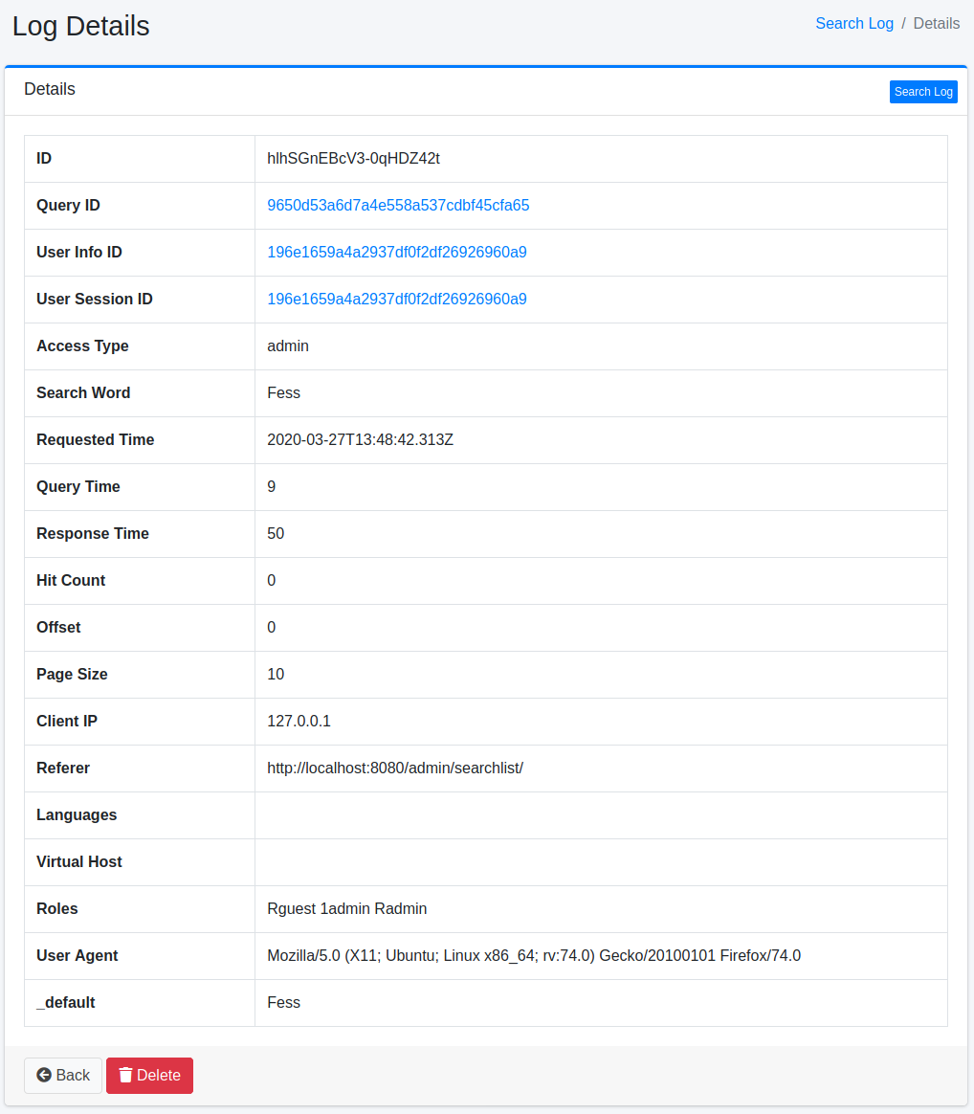This screenshot has width=974, height=1114.
Task: Click the ID value hlhSGnEBcV3-0qHDZ42t
Action: (x=353, y=158)
